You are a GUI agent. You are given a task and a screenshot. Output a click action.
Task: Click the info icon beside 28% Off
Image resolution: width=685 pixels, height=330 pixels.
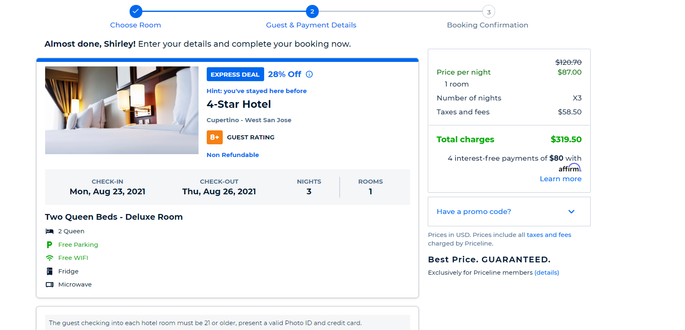309,74
